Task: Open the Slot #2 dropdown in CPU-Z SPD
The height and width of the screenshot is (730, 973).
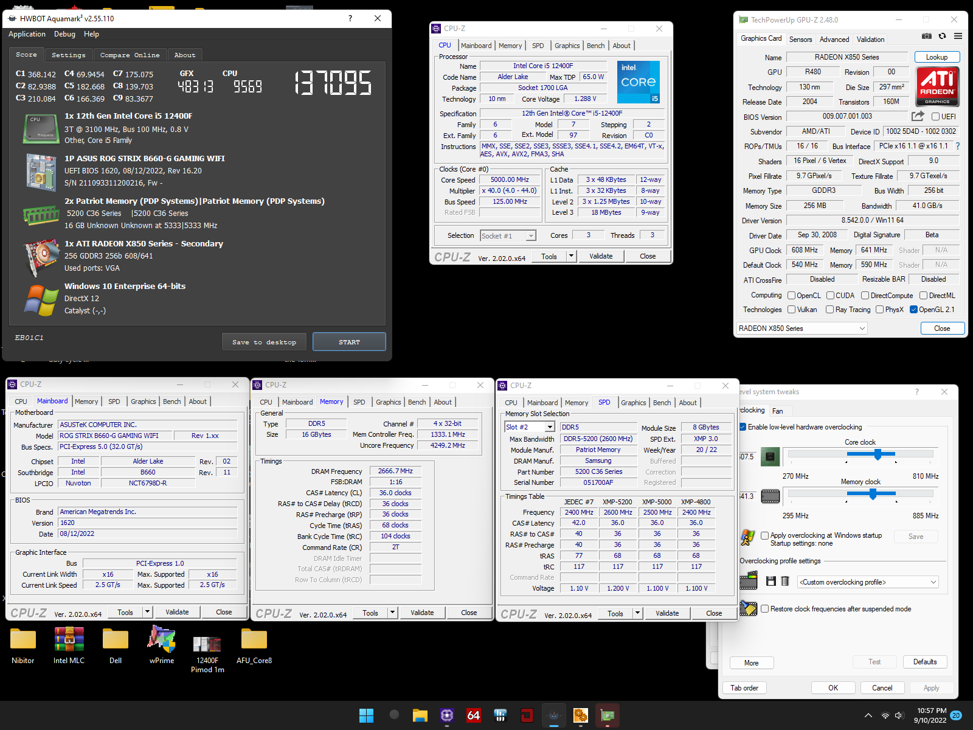Action: (x=530, y=427)
